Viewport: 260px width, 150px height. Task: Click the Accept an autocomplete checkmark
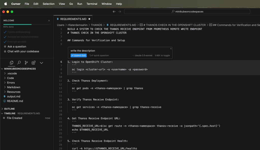pyautogui.click(x=5, y=37)
